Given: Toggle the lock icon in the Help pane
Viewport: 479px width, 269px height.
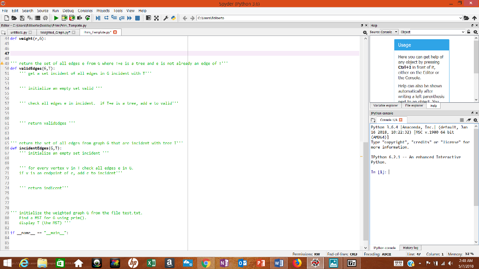Looking at the screenshot, I should pyautogui.click(x=468, y=31).
